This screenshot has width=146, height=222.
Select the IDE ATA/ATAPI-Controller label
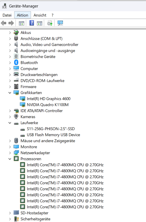[42, 111]
